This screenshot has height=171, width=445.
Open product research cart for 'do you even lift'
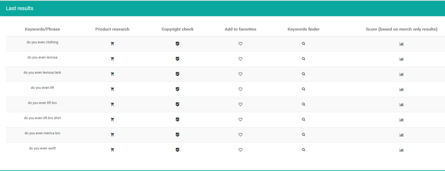point(112,89)
